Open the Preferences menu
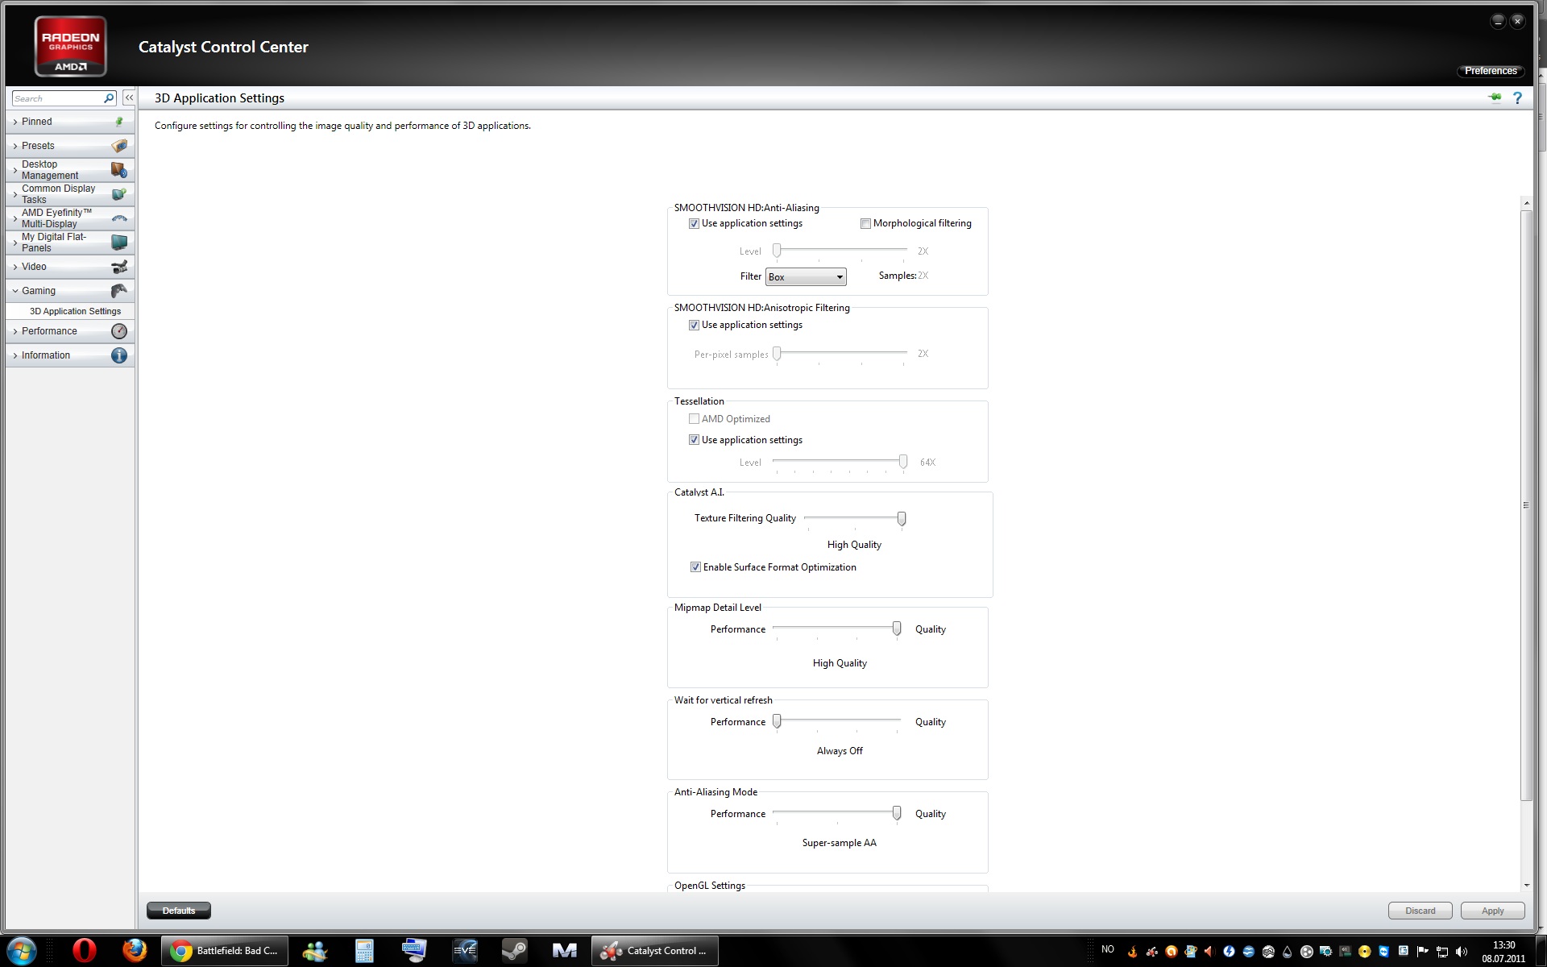Image resolution: width=1547 pixels, height=967 pixels. point(1491,71)
